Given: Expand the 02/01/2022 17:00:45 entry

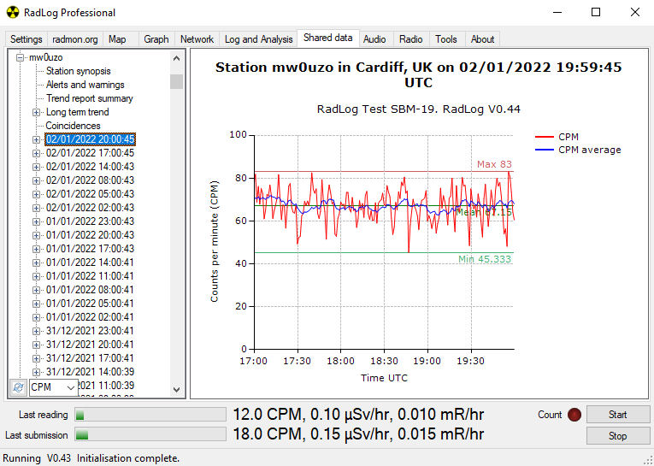Looking at the screenshot, I should [x=36, y=154].
